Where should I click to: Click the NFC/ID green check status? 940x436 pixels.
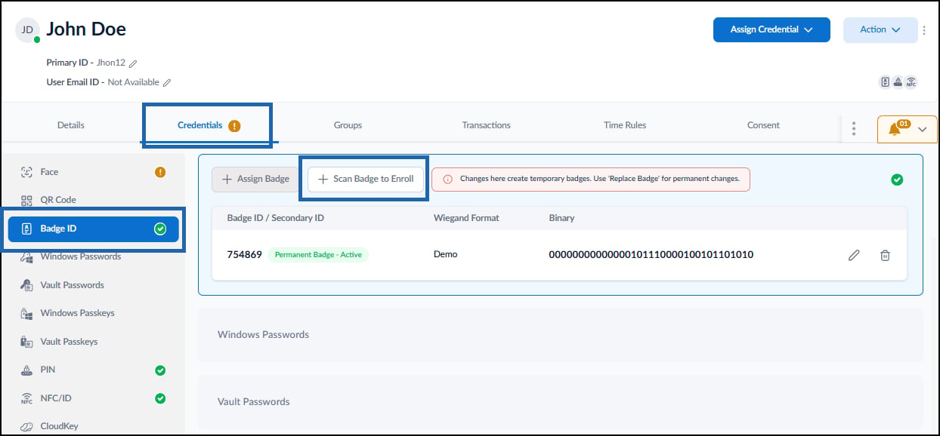(160, 398)
